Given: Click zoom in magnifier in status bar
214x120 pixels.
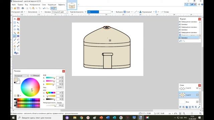Looking at the screenshot, I should [x=200, y=113].
